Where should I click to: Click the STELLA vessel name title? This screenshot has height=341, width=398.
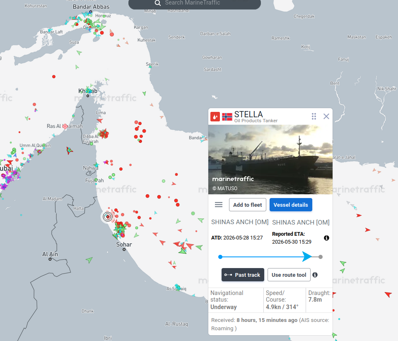(248, 114)
